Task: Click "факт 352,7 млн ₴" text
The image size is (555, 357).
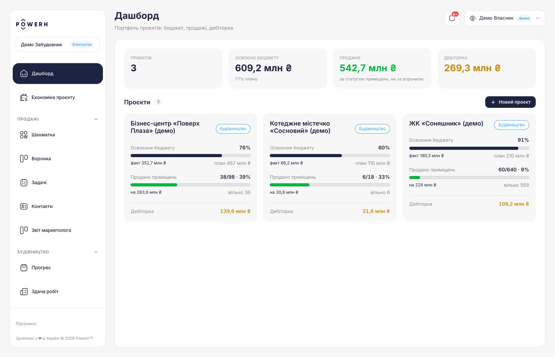Action: [148, 163]
